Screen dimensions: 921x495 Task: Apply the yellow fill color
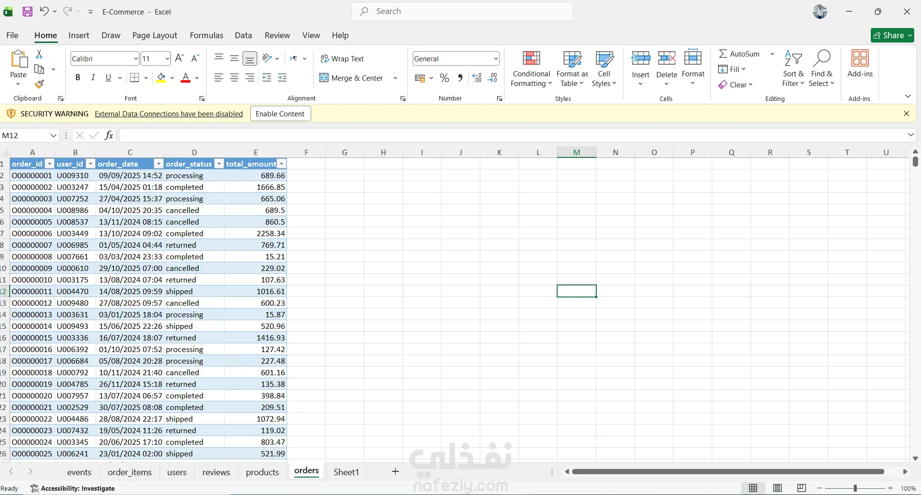161,78
